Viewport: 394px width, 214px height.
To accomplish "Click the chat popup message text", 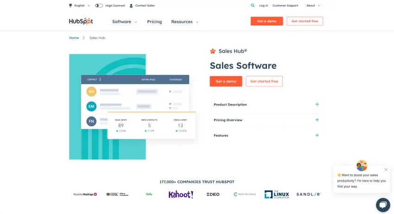I will (362, 181).
